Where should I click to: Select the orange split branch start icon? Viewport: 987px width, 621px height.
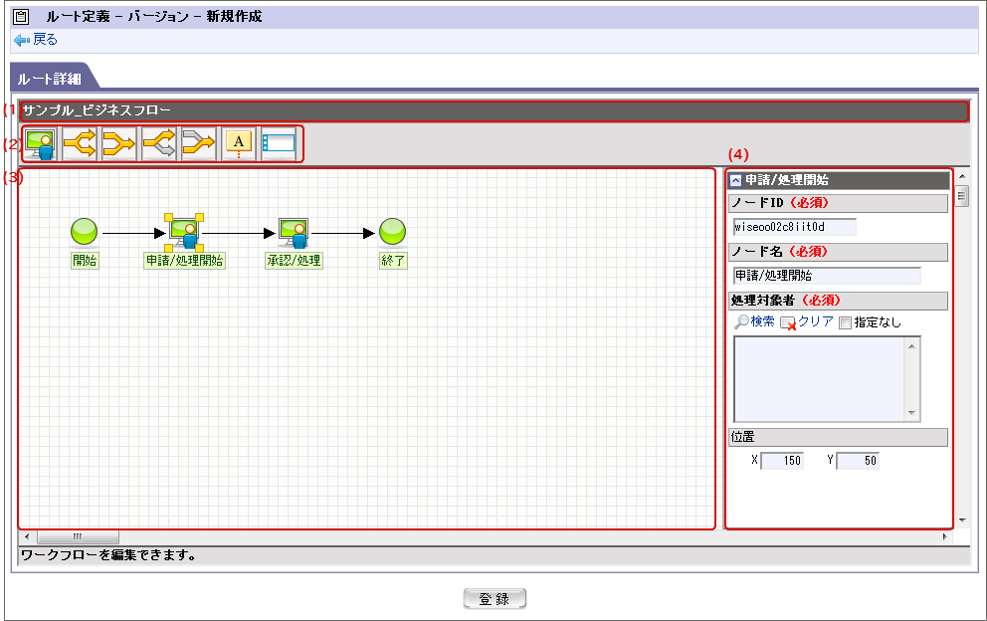[x=80, y=144]
